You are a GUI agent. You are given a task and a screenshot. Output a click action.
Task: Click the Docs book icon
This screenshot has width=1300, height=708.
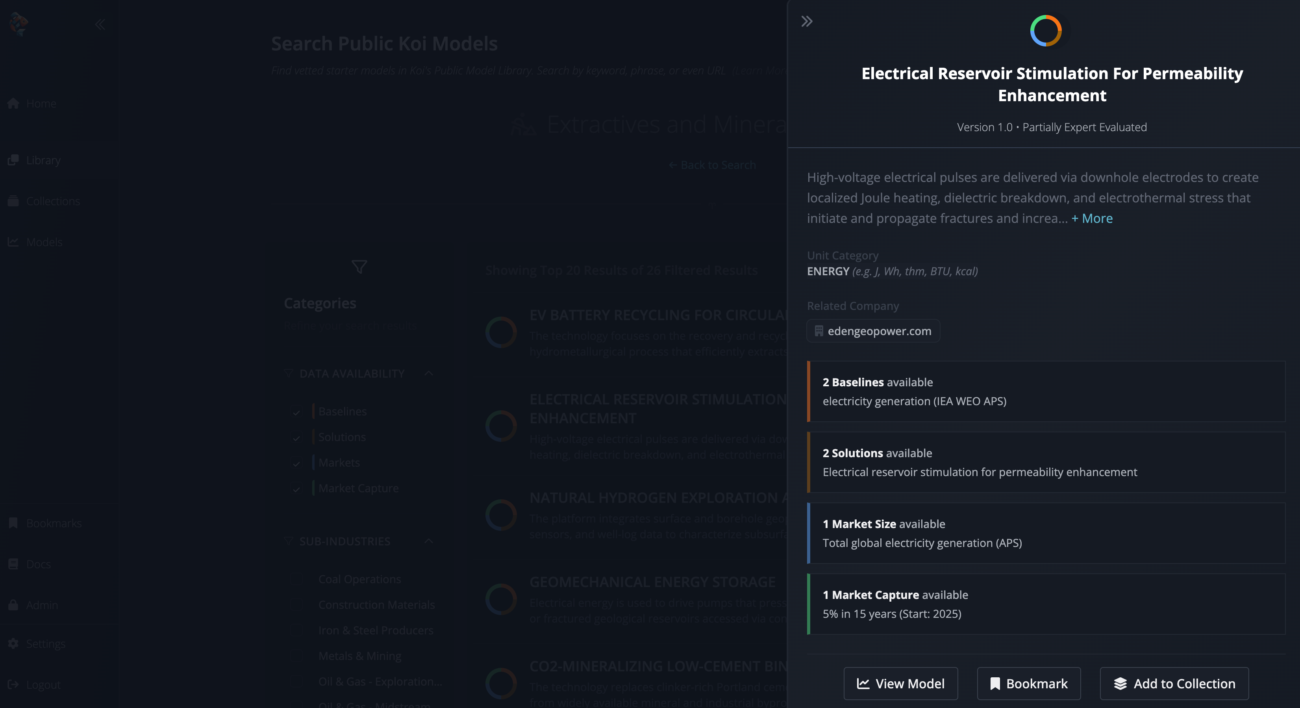13,563
